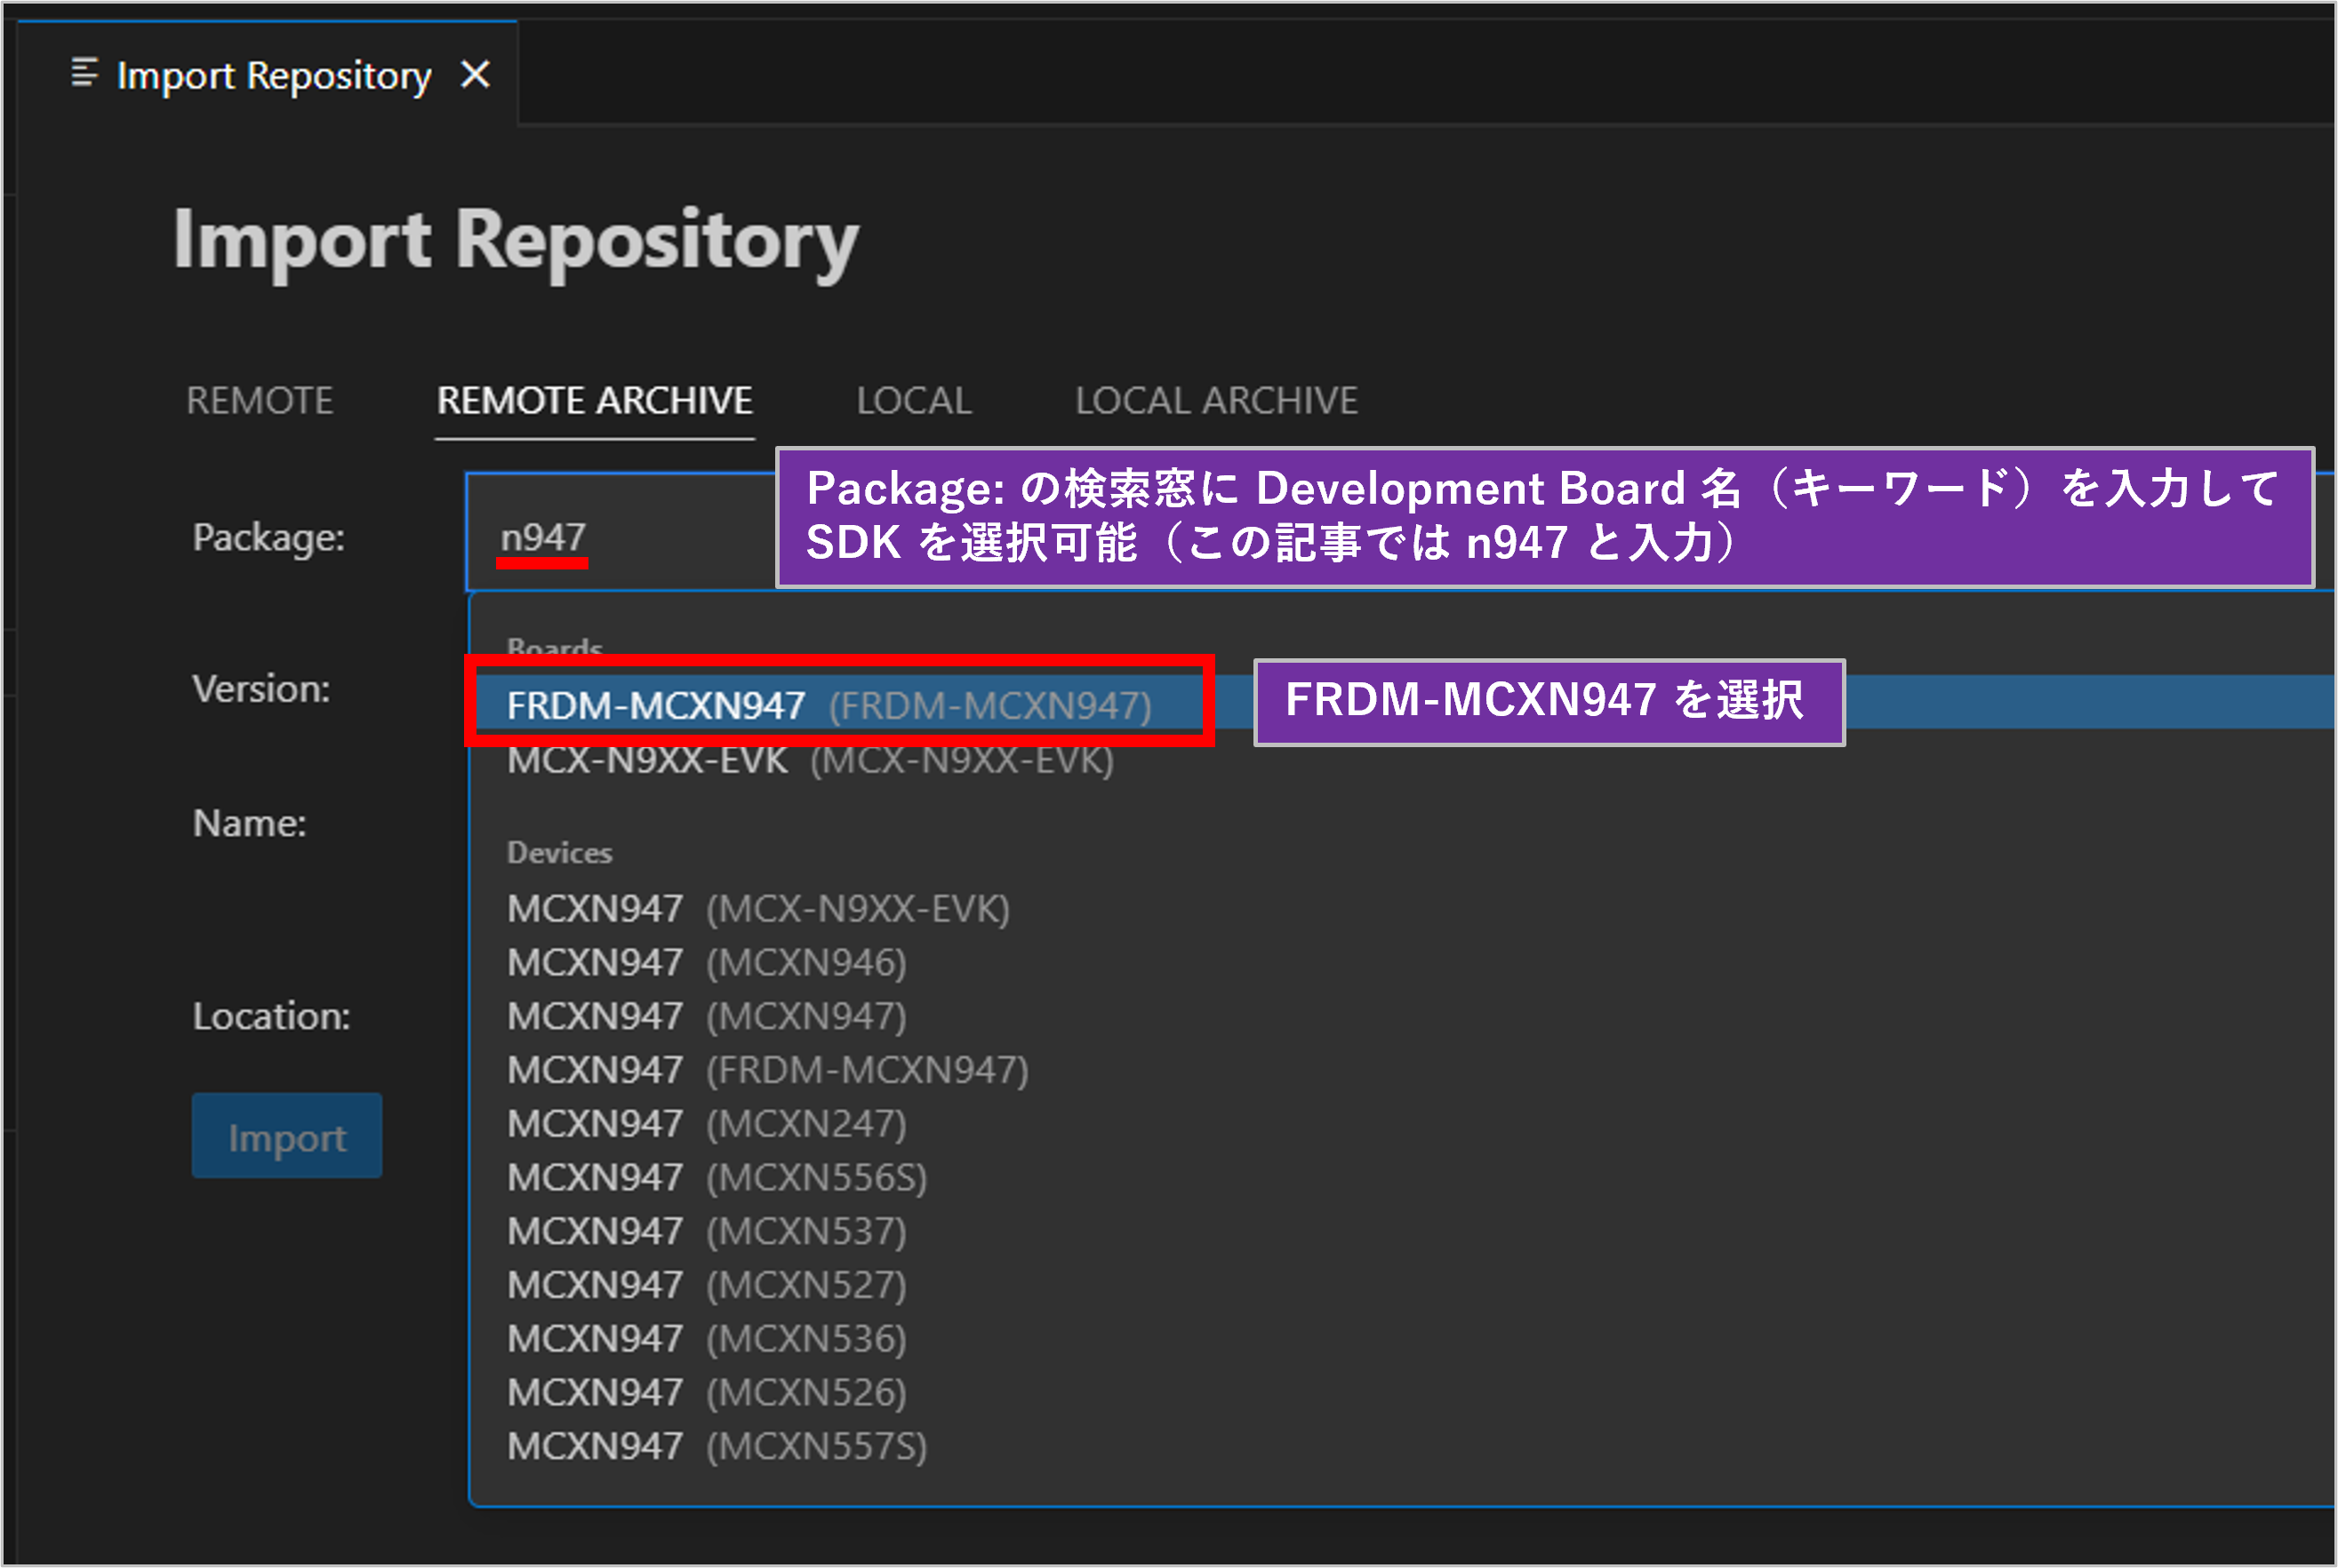Click the Package search field with n947
The height and width of the screenshot is (1568, 2338).
point(621,537)
